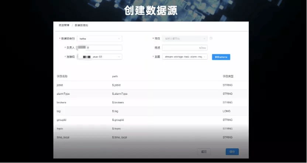Click the 字段类型 column header
This screenshot has width=307, height=163.
pyautogui.click(x=228, y=76)
